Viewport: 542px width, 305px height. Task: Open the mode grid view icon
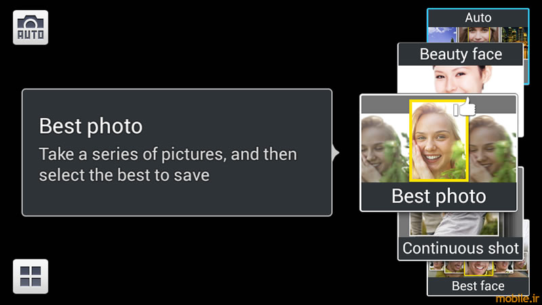tap(30, 277)
